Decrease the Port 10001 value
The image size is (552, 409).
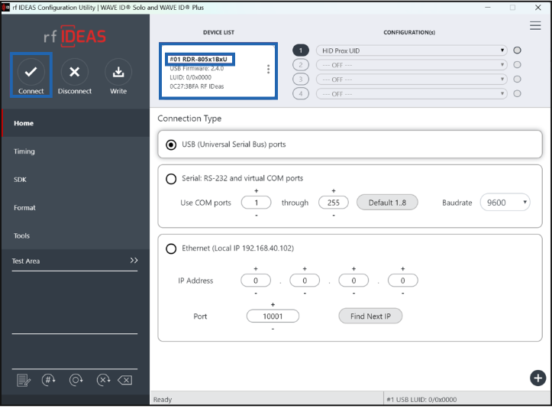coord(273,329)
